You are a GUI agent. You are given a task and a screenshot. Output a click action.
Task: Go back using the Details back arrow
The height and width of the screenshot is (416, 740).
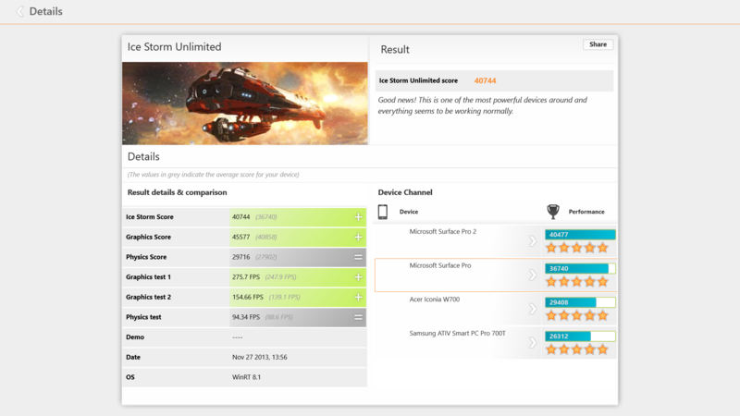click(x=19, y=11)
